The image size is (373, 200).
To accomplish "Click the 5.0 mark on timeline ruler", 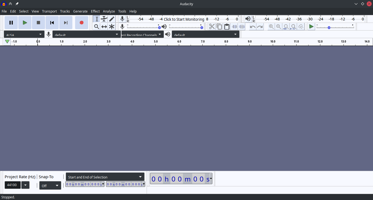I will click(x=156, y=42).
